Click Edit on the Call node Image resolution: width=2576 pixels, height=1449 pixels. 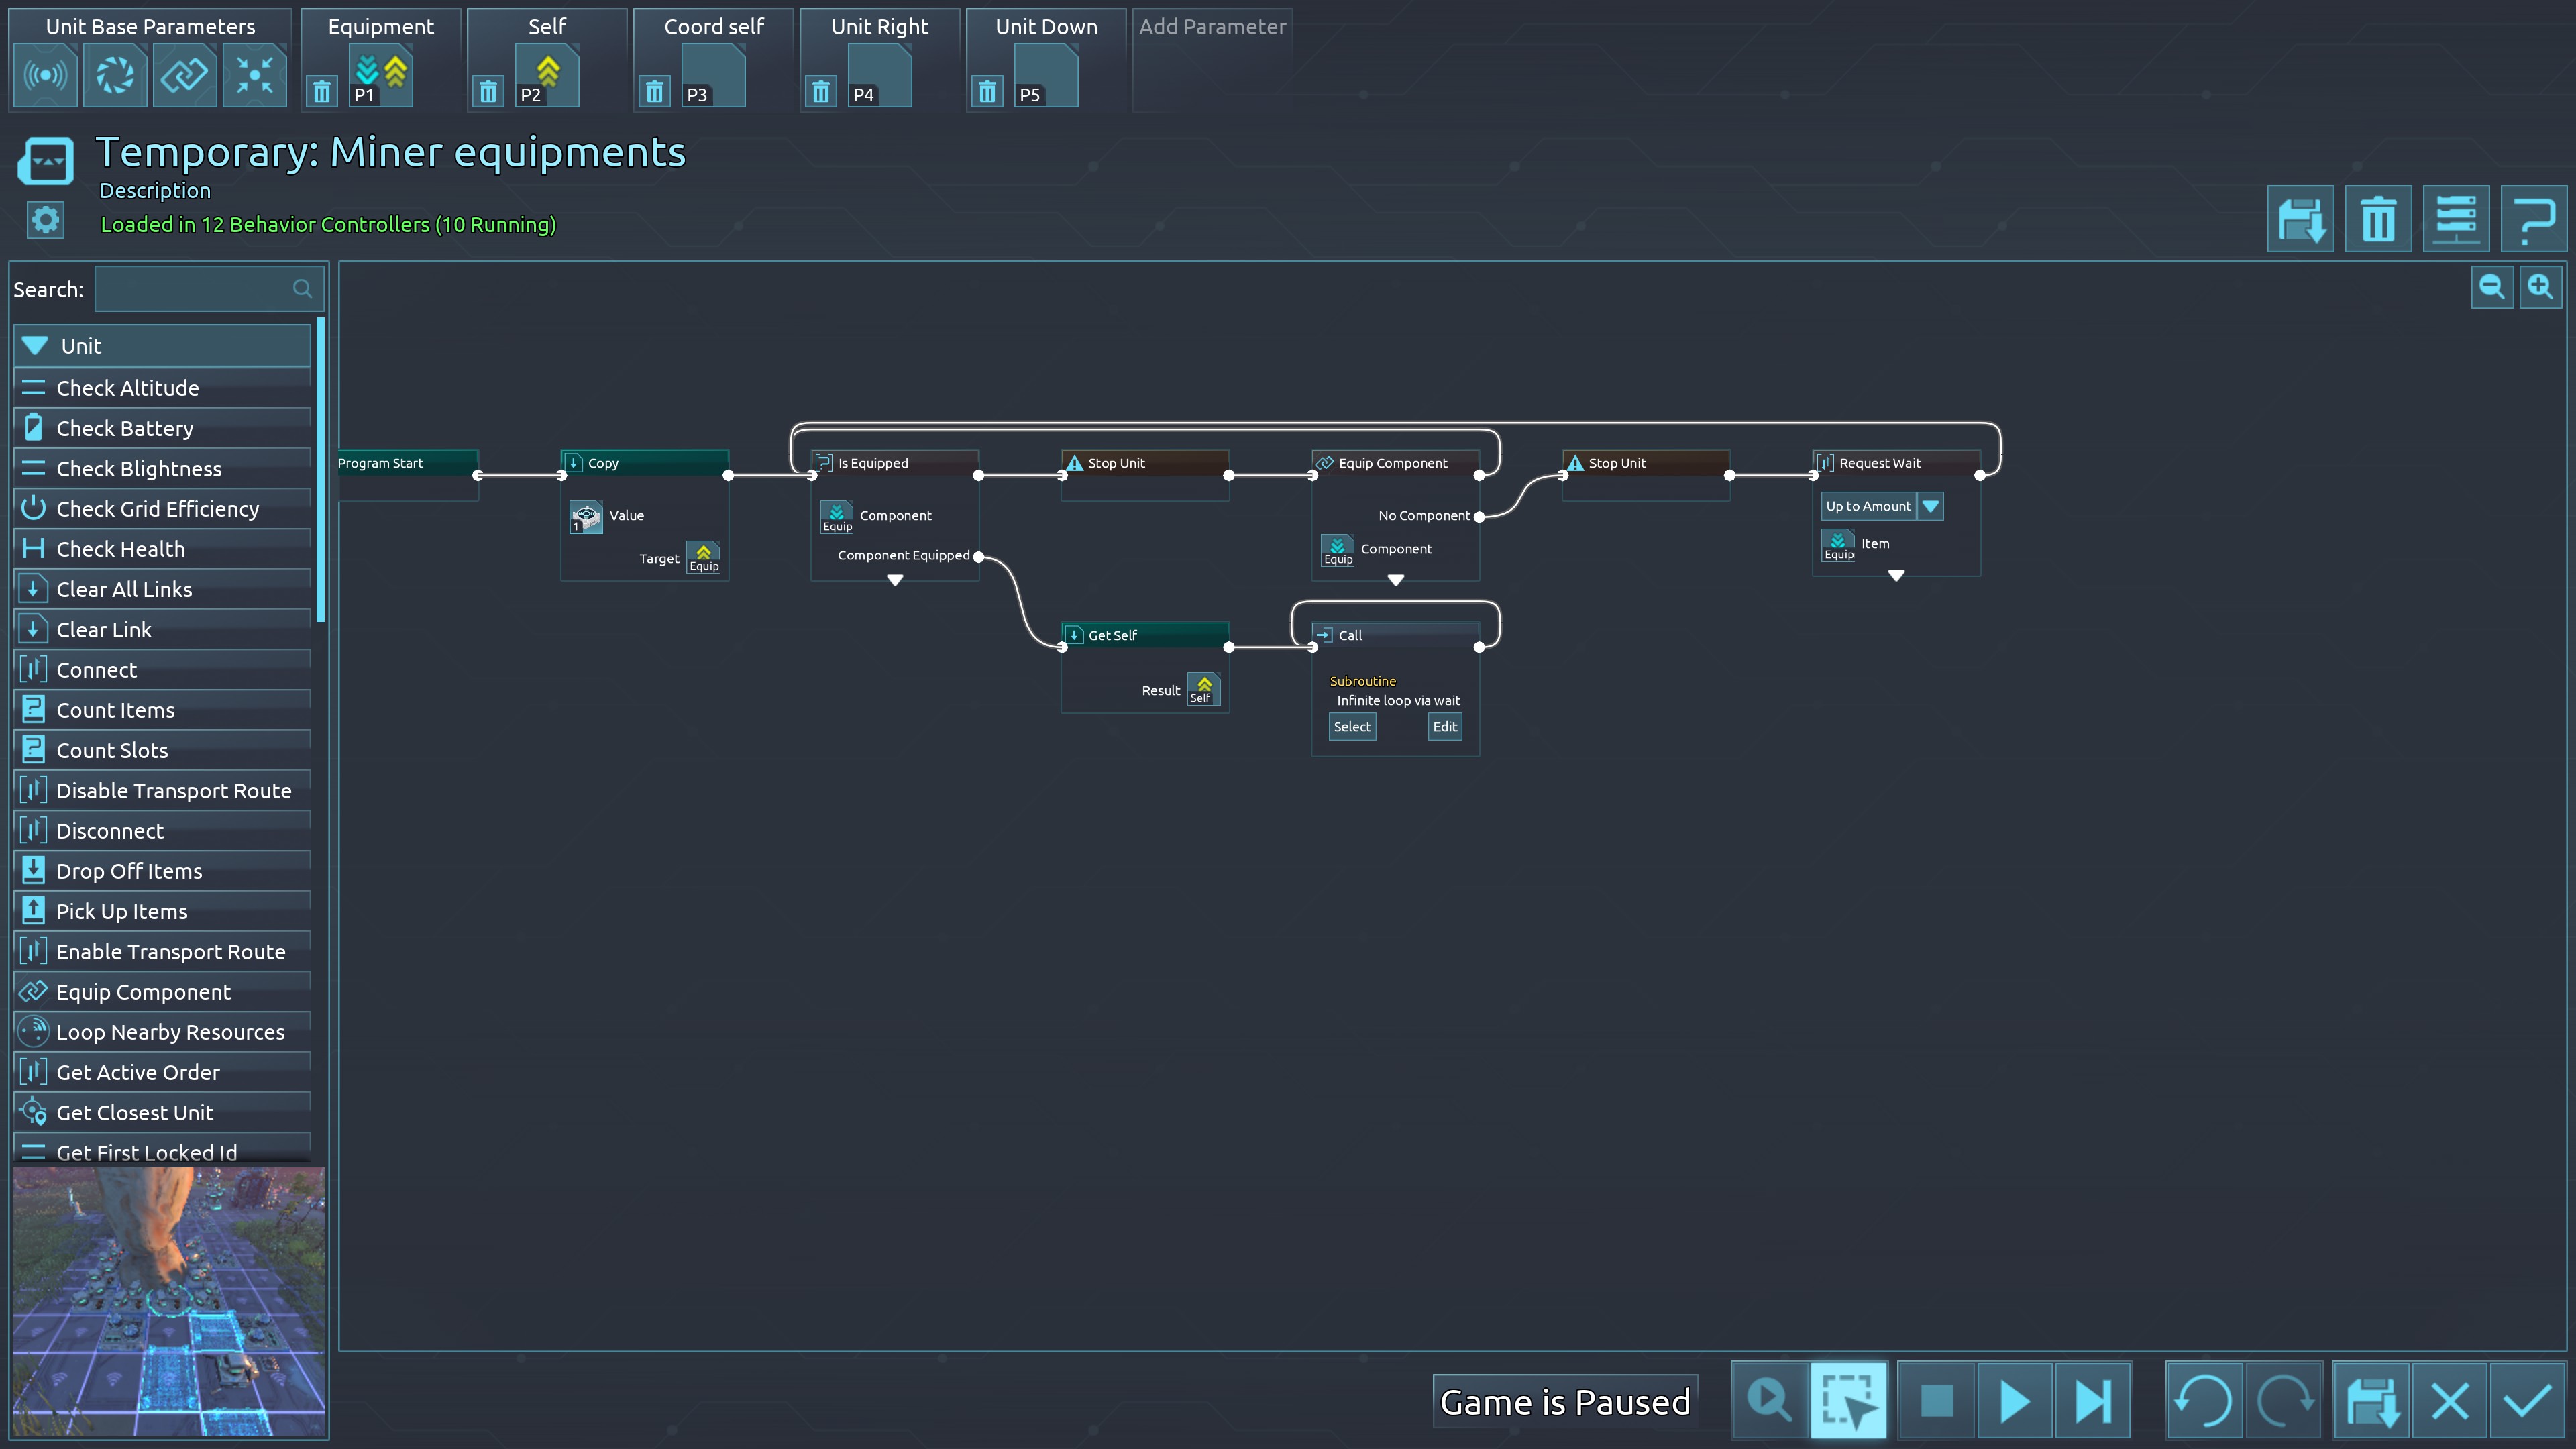pyautogui.click(x=1444, y=727)
